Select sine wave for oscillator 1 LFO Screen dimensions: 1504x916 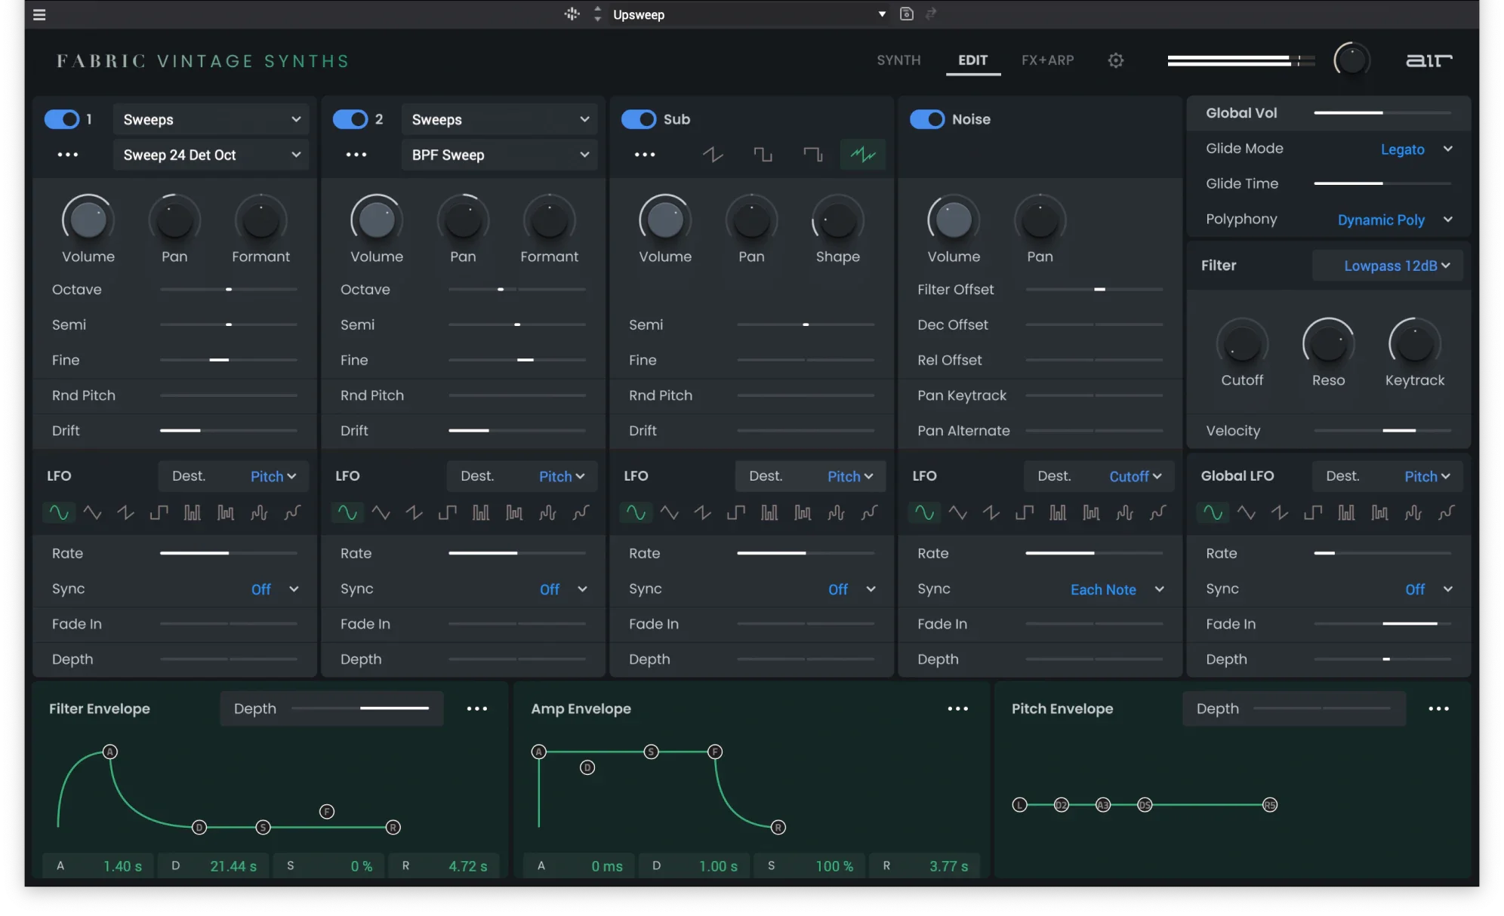tap(59, 513)
